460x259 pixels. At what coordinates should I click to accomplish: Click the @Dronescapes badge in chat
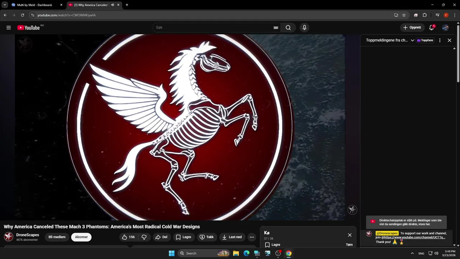point(387,233)
